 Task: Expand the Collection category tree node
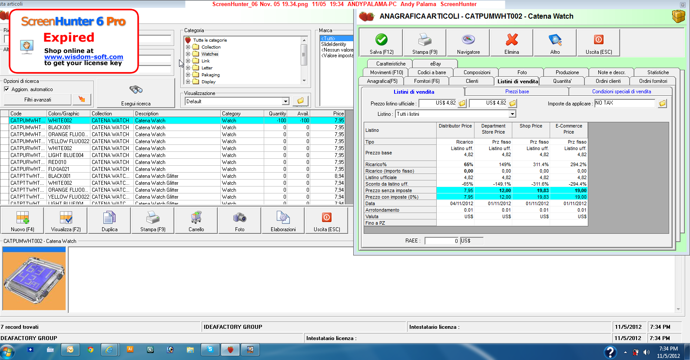(188, 47)
